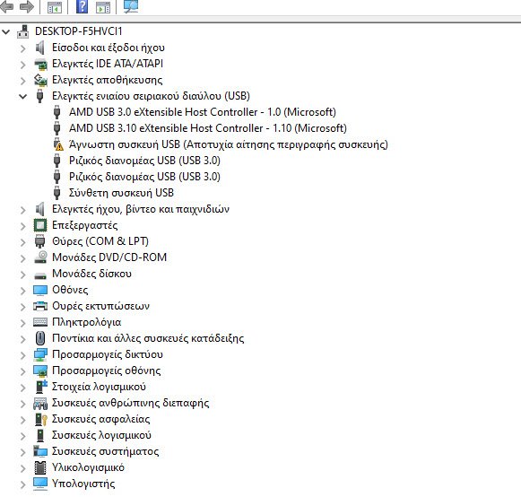Click the Επεξεργαστές processor chip icon

click(40, 225)
